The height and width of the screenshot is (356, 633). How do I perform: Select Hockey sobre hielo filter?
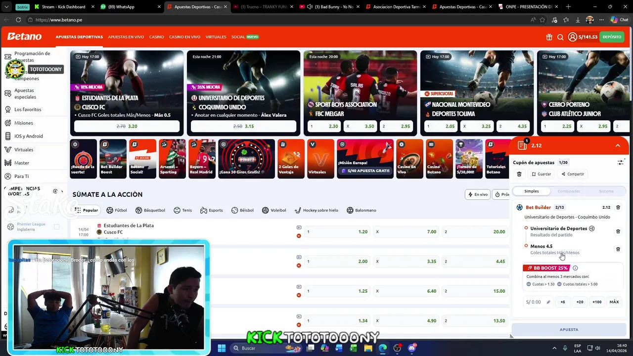pyautogui.click(x=316, y=210)
